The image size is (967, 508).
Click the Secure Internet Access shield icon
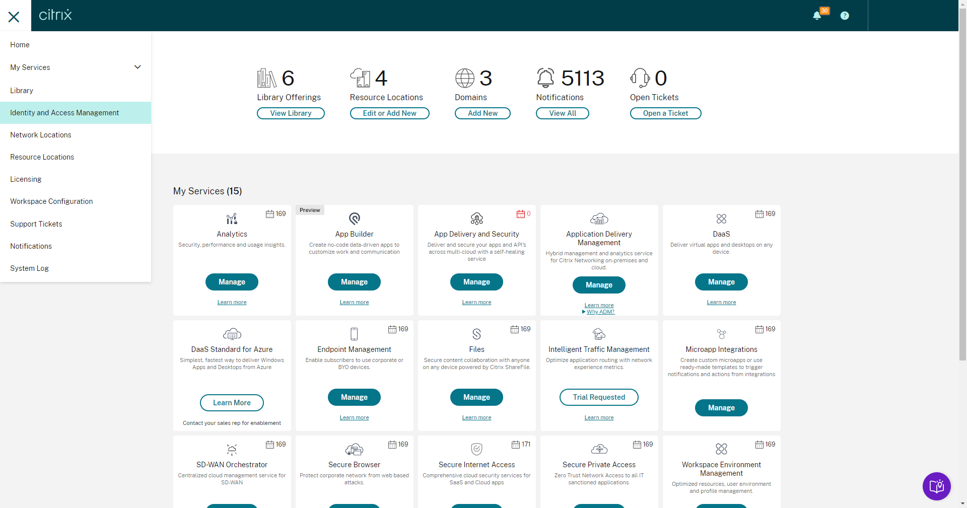[x=476, y=449]
